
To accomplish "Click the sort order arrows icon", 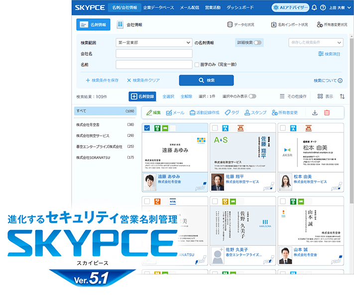I will pyautogui.click(x=342, y=97).
